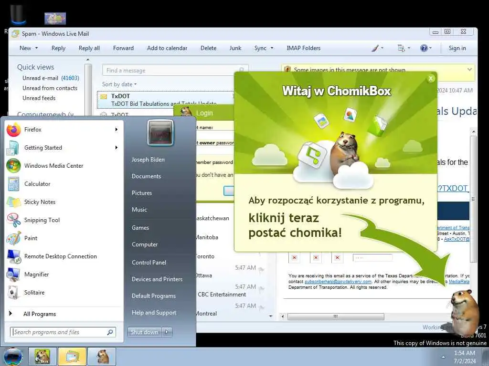The height and width of the screenshot is (366, 489).
Task: Switch to Windows Live Mail on taskbar
Action: pos(72,356)
